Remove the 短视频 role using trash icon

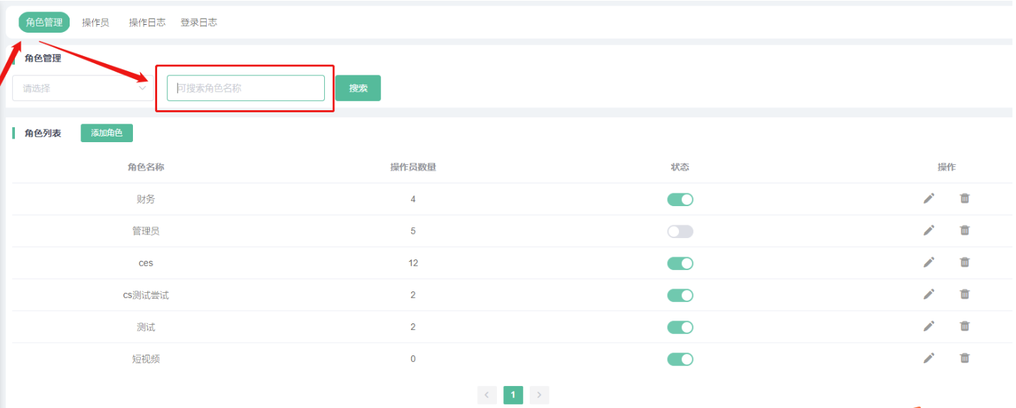[964, 358]
